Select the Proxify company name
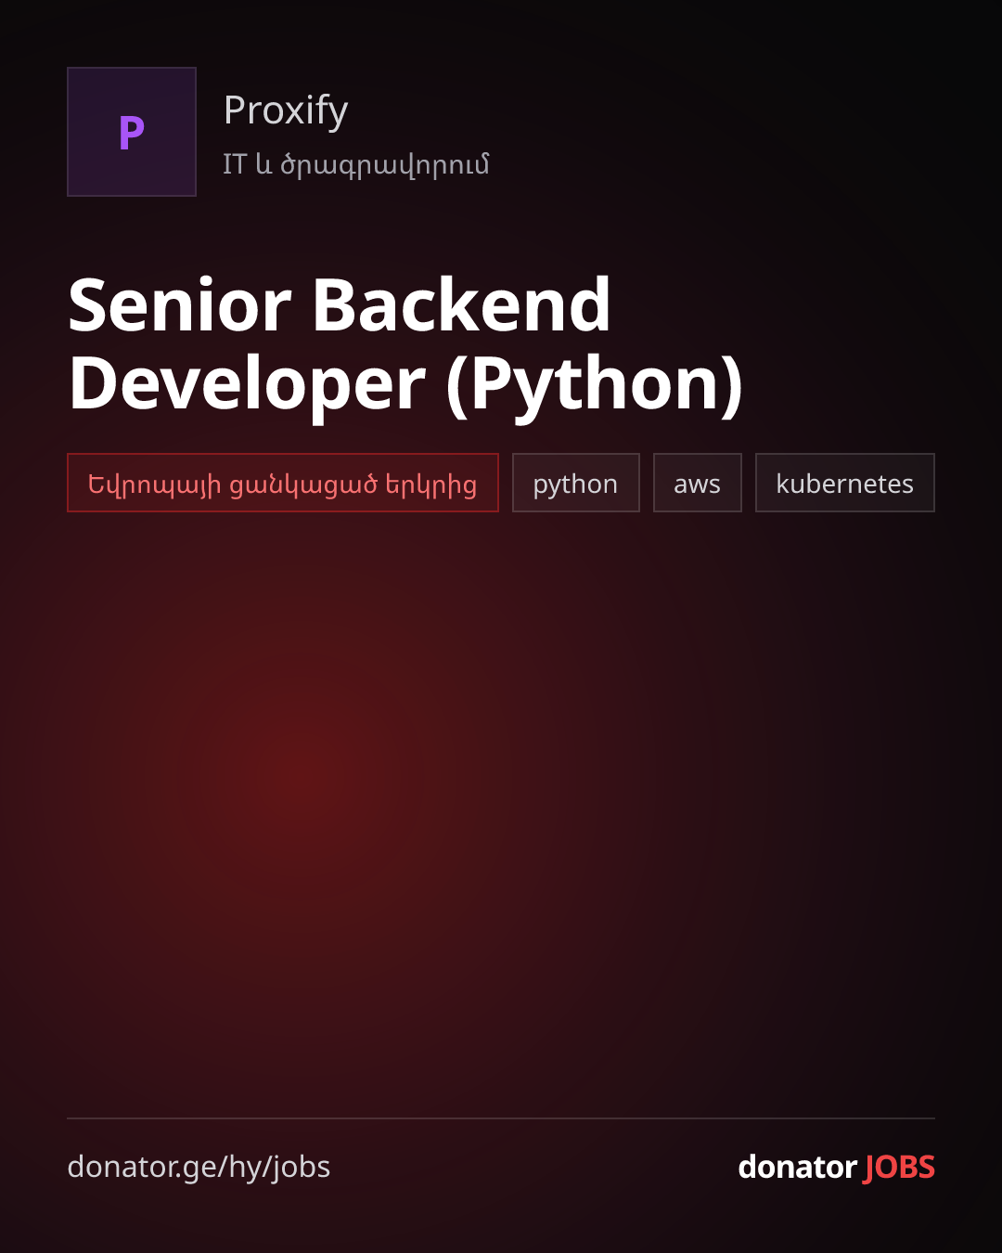Screen dimensions: 1002x1253 (x=286, y=111)
